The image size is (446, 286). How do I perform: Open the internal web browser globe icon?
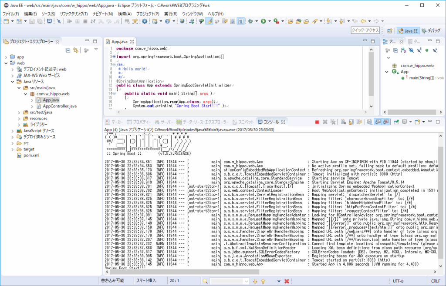[x=182, y=22]
